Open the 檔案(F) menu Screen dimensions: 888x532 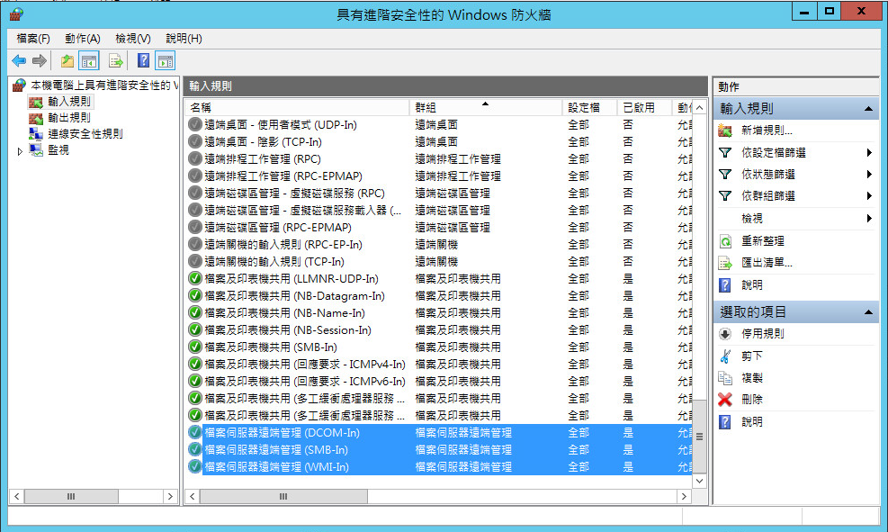(x=33, y=39)
